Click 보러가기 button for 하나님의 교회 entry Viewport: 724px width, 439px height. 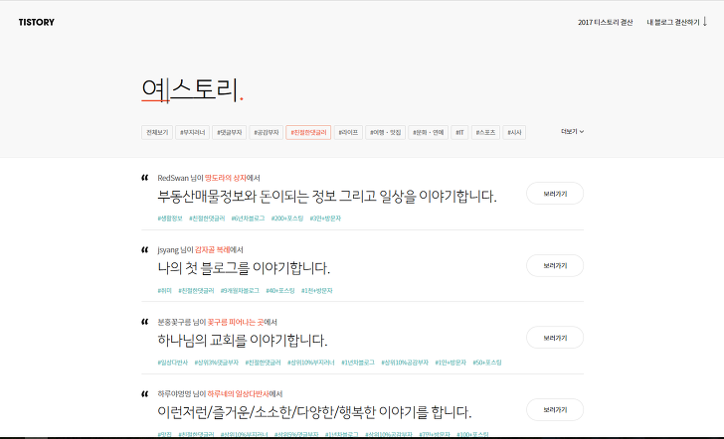555,338
